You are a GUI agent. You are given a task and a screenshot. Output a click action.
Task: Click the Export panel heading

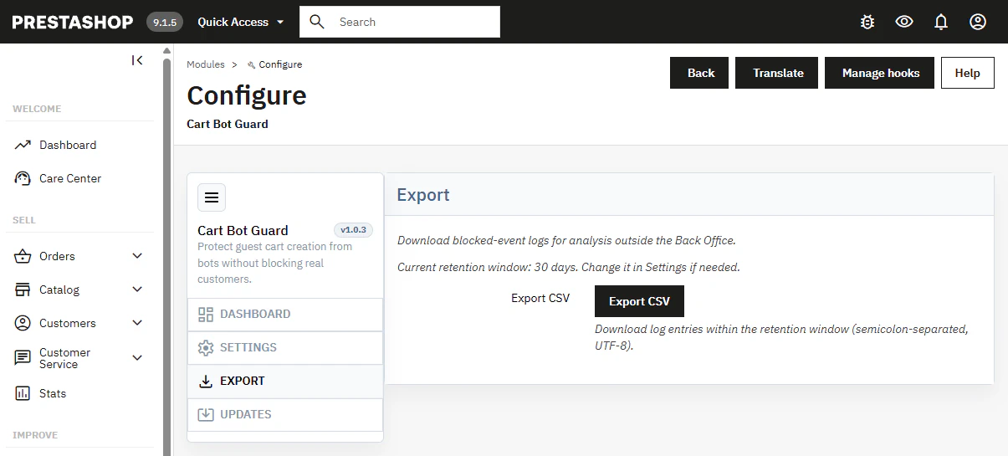pyautogui.click(x=423, y=195)
